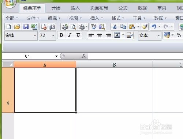This screenshot has width=183, height=139.
Task: Apply currency accounting format icon
Action: coord(167,35)
